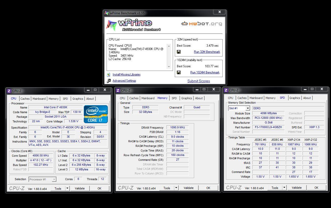331x208 pixels.
Task: Click the Advanced Settings wrench icon
Action: coord(109,81)
